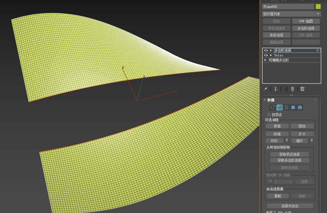
Task: Remove modifier using the trash can icon
Action: (293, 89)
